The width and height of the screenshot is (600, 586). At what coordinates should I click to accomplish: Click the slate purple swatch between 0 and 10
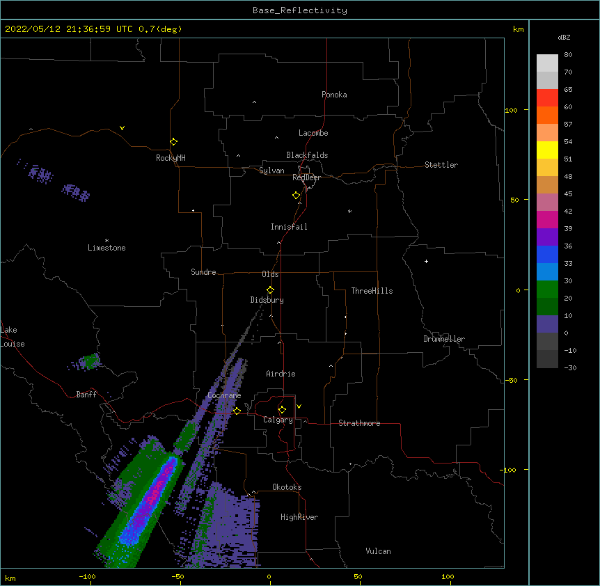[547, 324]
